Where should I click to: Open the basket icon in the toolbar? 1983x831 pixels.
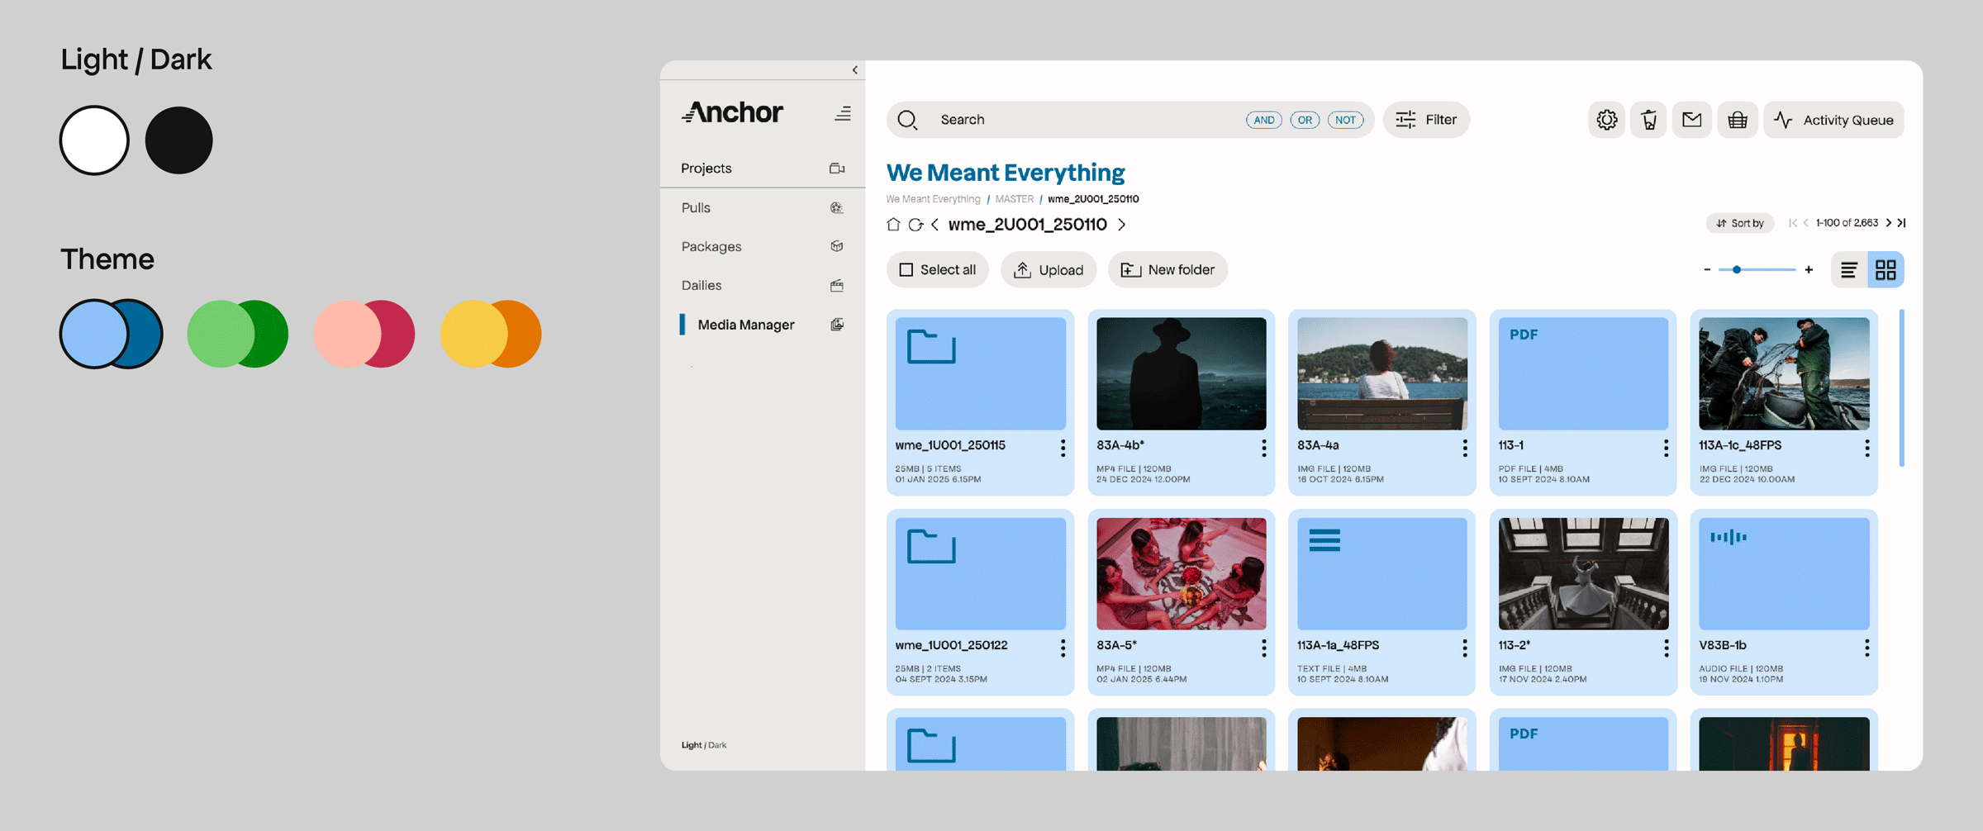tap(1738, 120)
